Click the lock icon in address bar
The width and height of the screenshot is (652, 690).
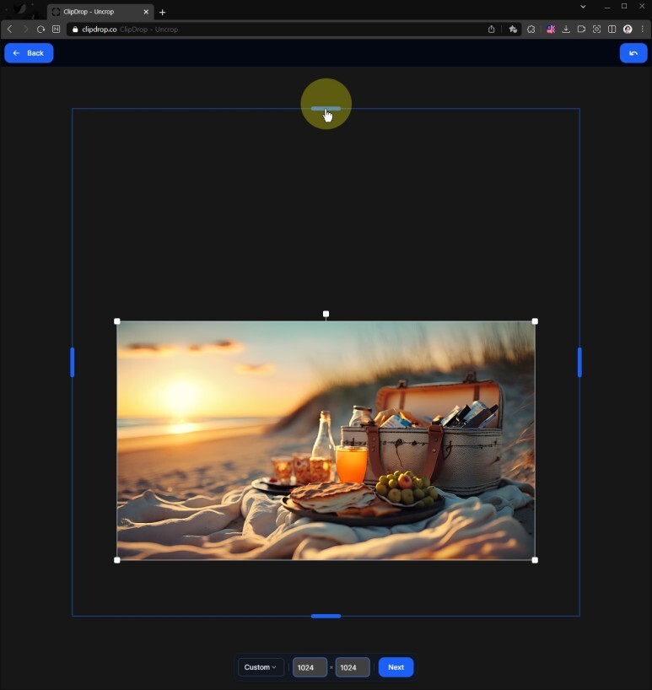pos(75,30)
